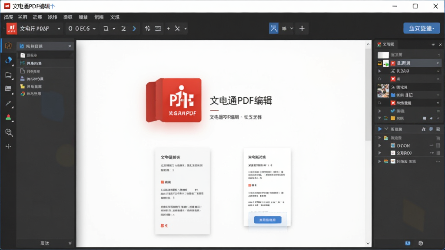Screen dimensions: 445x250
Task: Click the blue stack icon in lower right panel header
Action: click(x=431, y=129)
